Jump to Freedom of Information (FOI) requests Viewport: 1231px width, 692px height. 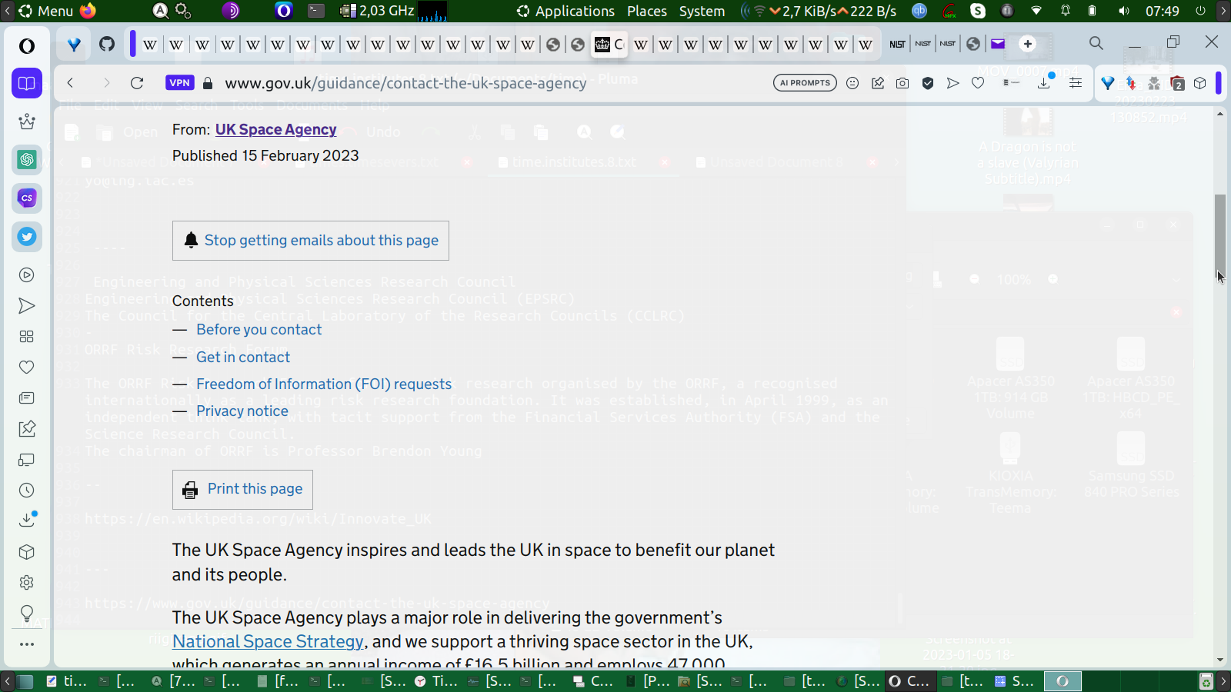(x=324, y=384)
